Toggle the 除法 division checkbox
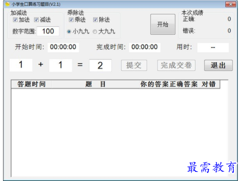Screen dimensions: 240x181 coord(95,20)
